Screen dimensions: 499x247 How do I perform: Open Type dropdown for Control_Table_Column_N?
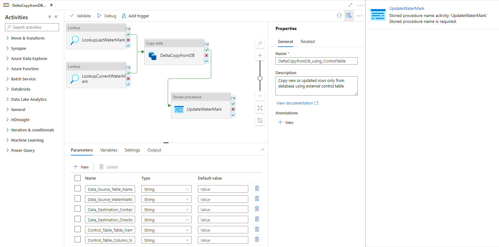(166, 240)
